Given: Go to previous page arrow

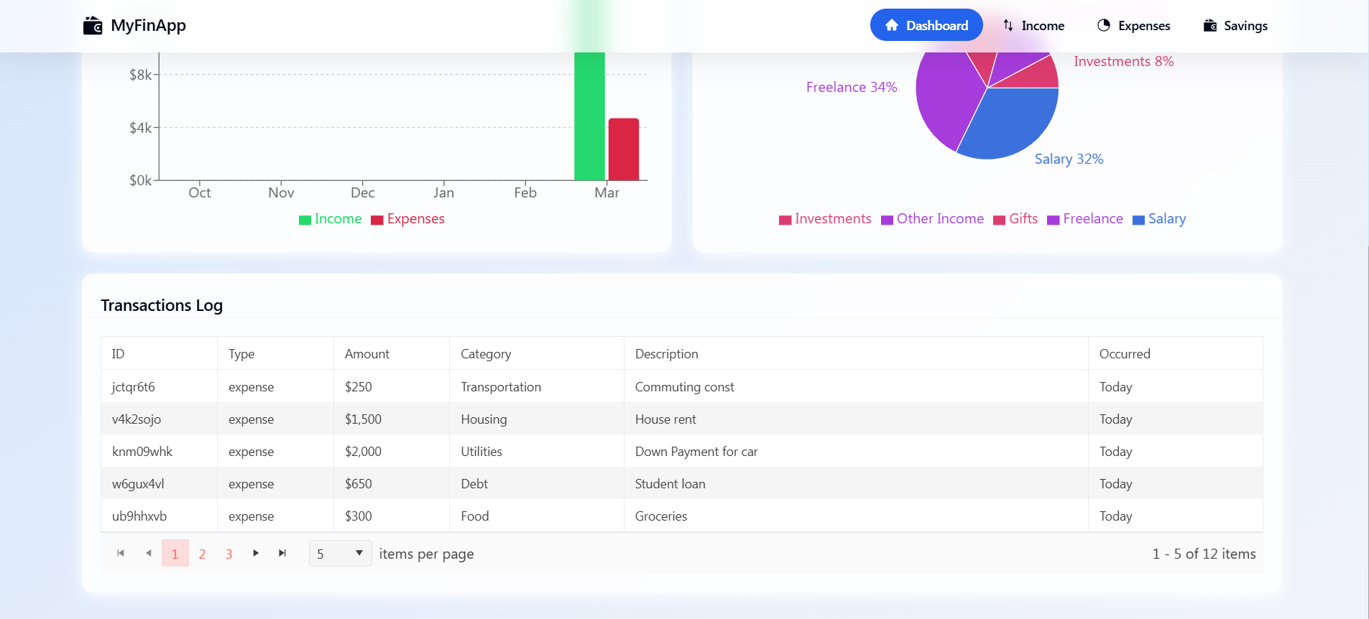Looking at the screenshot, I should tap(148, 553).
